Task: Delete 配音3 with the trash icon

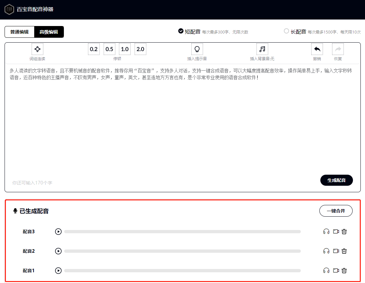Action: click(344, 231)
